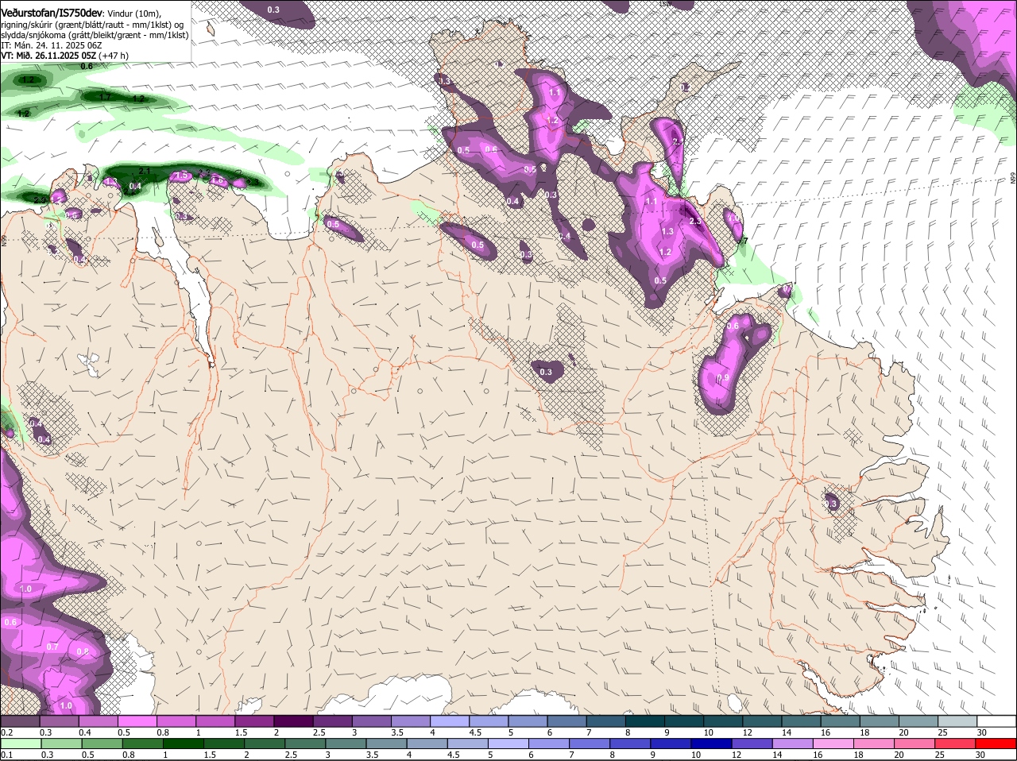The width and height of the screenshot is (1017, 761).
Task: Click the 0.1 label of the rain legend
Action: [6, 755]
